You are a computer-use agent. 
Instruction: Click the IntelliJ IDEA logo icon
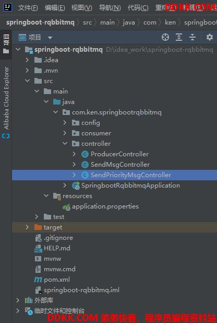(8, 7)
